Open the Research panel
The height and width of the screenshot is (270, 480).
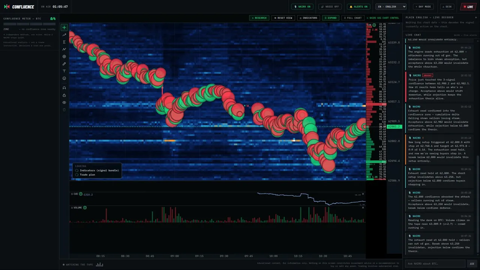(259, 18)
